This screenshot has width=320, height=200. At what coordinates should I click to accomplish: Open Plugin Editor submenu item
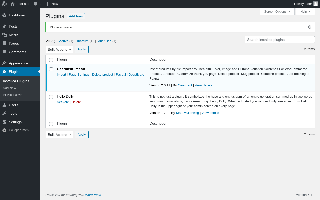[x=12, y=95]
